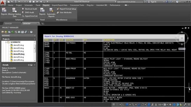Viewport: 191px width, 107px height.
Task: Launch DWG Audit
Action: [28, 12]
